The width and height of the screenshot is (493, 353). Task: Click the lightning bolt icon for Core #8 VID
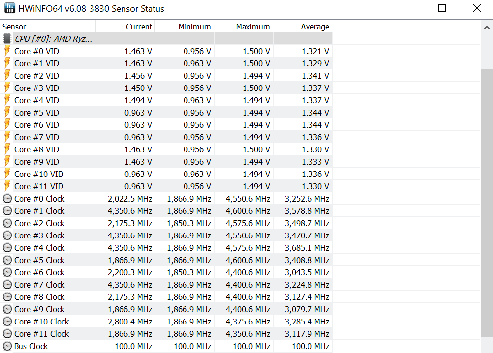click(x=7, y=149)
